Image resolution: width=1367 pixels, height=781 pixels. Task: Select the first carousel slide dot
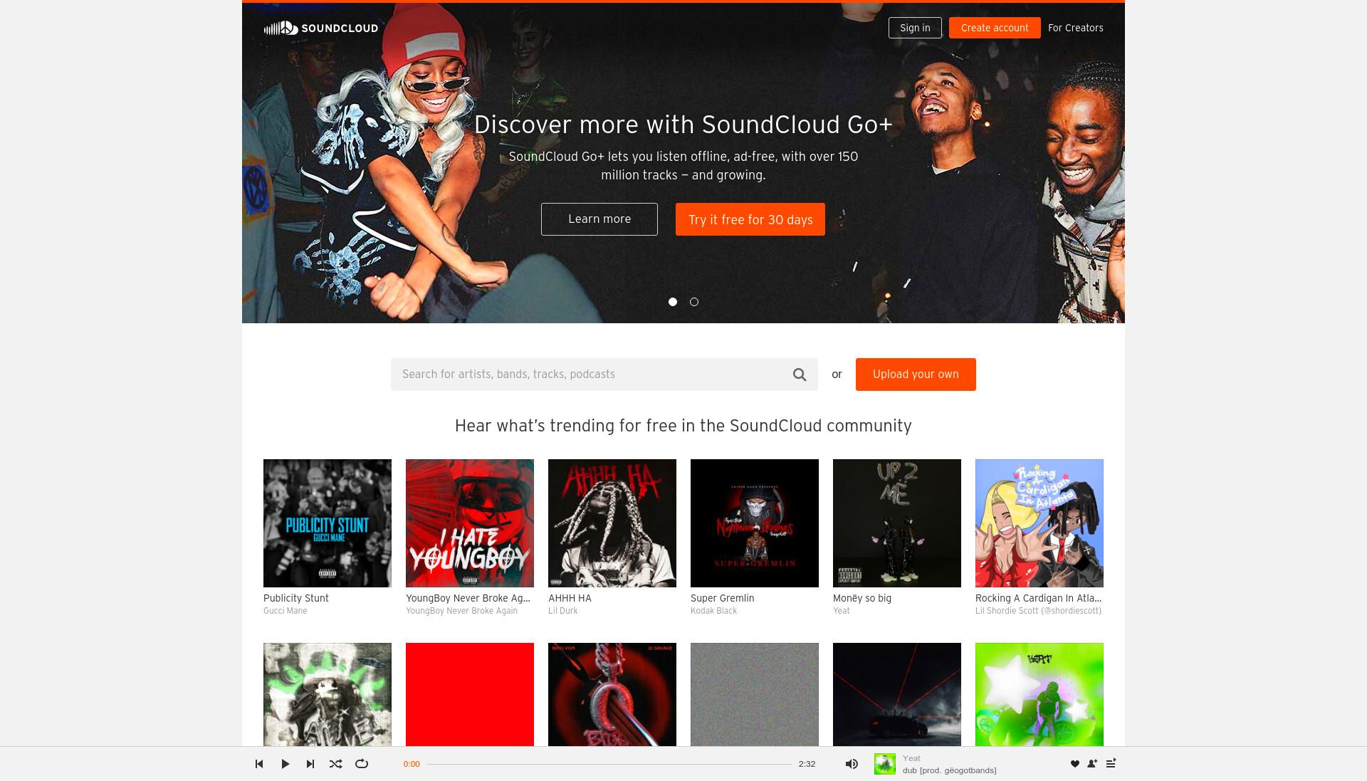point(673,302)
